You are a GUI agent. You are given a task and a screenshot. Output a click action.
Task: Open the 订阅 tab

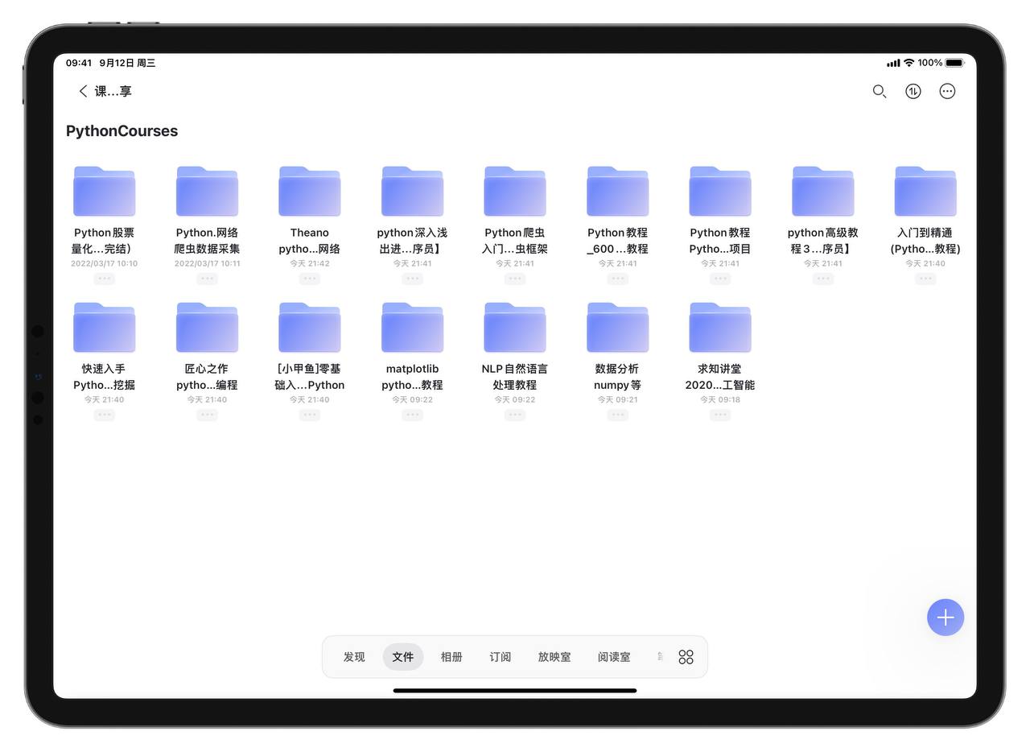click(x=501, y=657)
